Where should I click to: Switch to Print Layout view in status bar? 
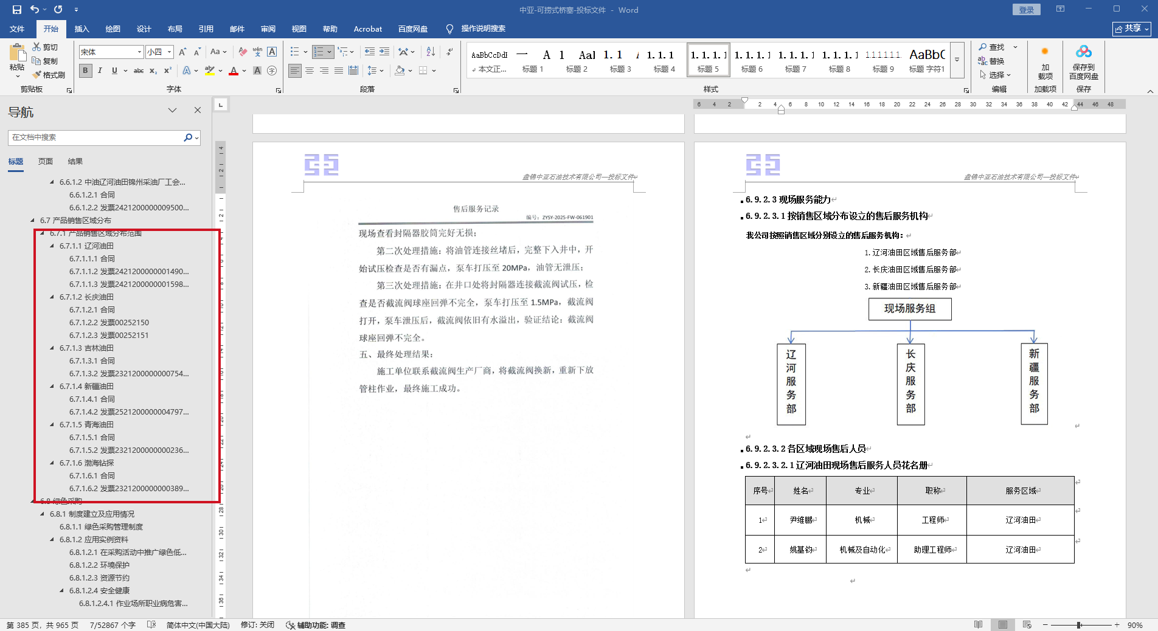[1003, 625]
